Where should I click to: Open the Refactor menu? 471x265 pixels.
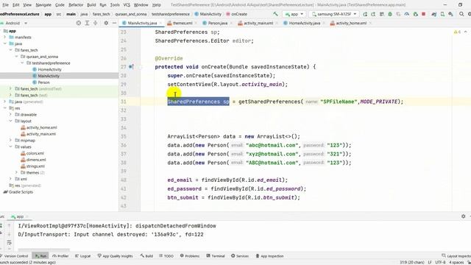coord(76,5)
